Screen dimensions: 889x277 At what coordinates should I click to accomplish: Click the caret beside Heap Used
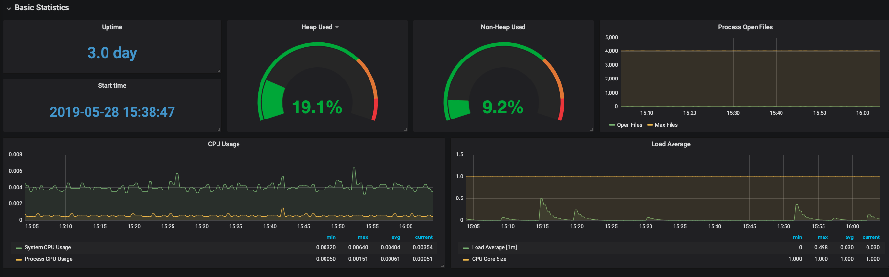(x=337, y=27)
